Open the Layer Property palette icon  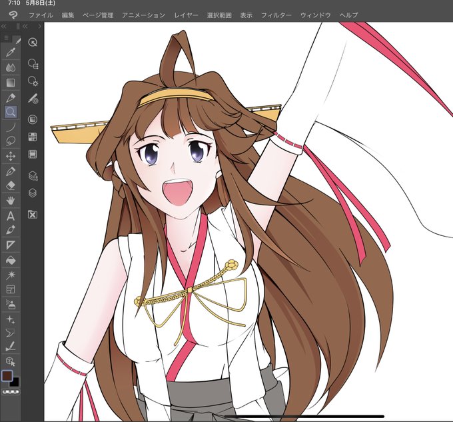[x=33, y=176]
